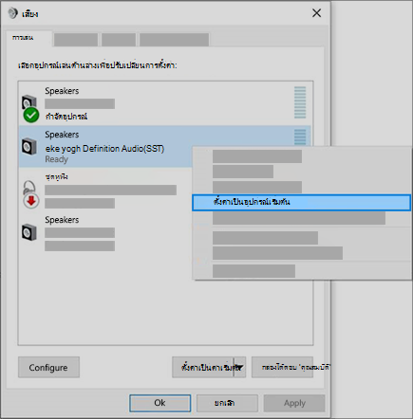Click the level meter of eke yogh speakers
This screenshot has height=419, width=413.
click(x=300, y=137)
